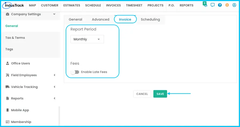
Task: Open the MAP menu
Action: 32,5
